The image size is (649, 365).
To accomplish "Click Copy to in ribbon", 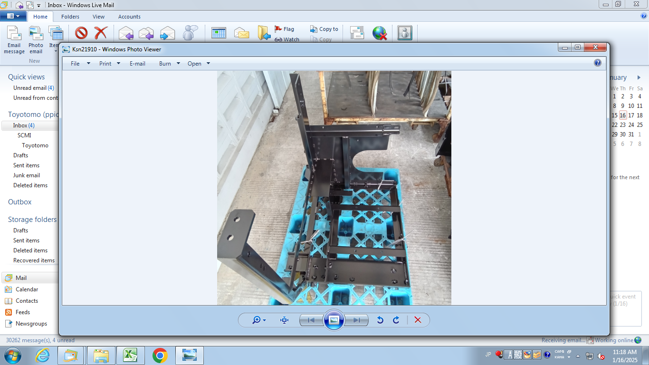I will click(x=324, y=29).
